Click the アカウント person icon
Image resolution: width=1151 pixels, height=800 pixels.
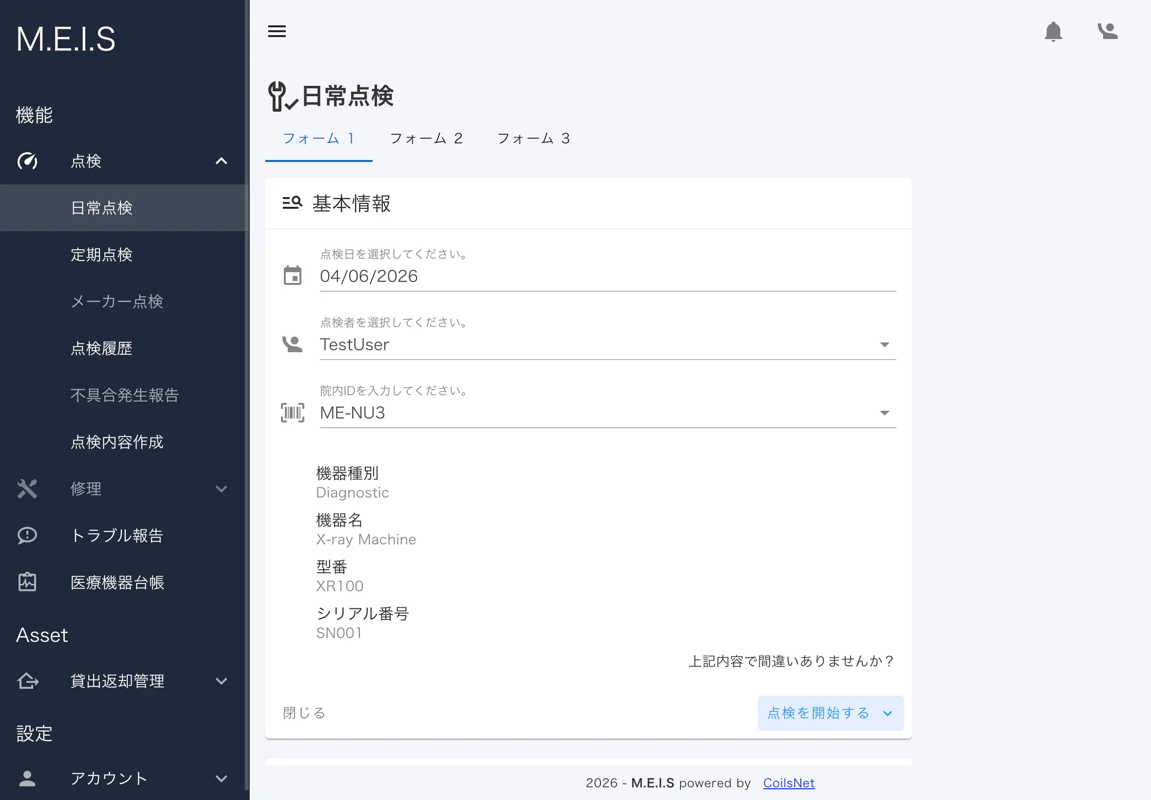tap(27, 778)
